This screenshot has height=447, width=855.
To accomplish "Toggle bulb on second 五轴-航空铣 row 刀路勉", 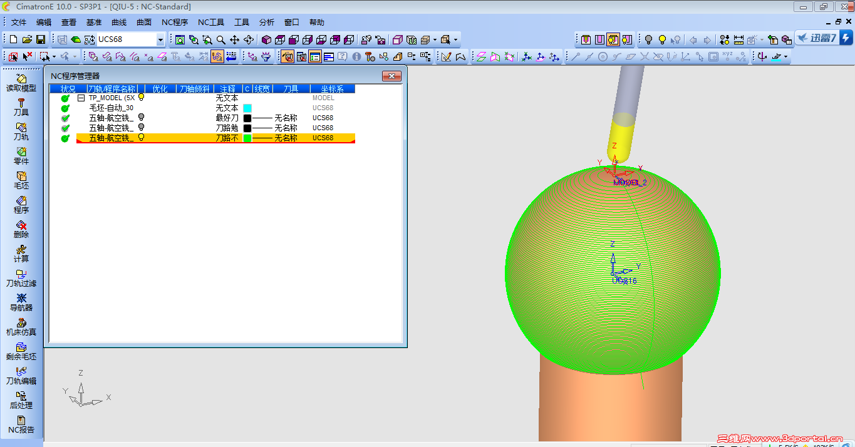I will click(141, 127).
